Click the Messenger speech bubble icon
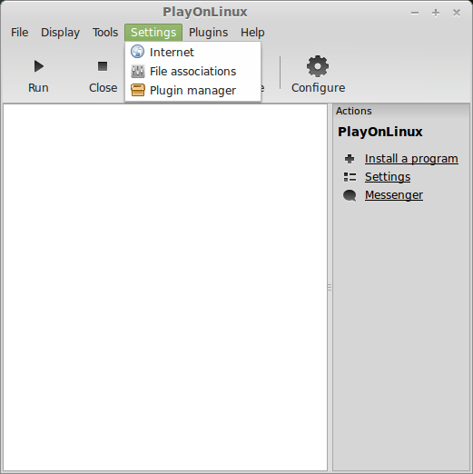 (350, 195)
